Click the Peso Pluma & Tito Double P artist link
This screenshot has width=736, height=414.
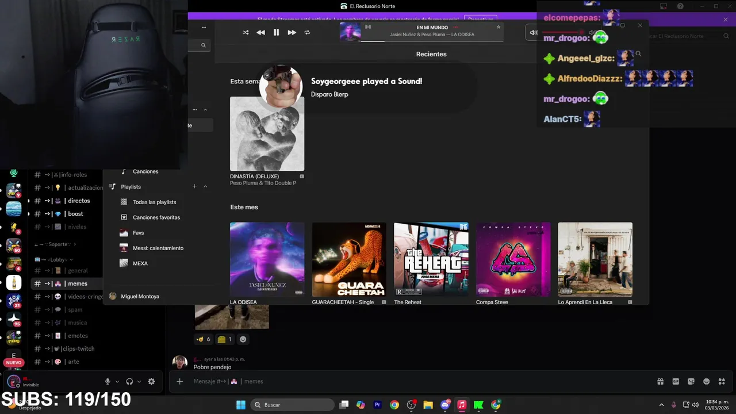pos(263,183)
